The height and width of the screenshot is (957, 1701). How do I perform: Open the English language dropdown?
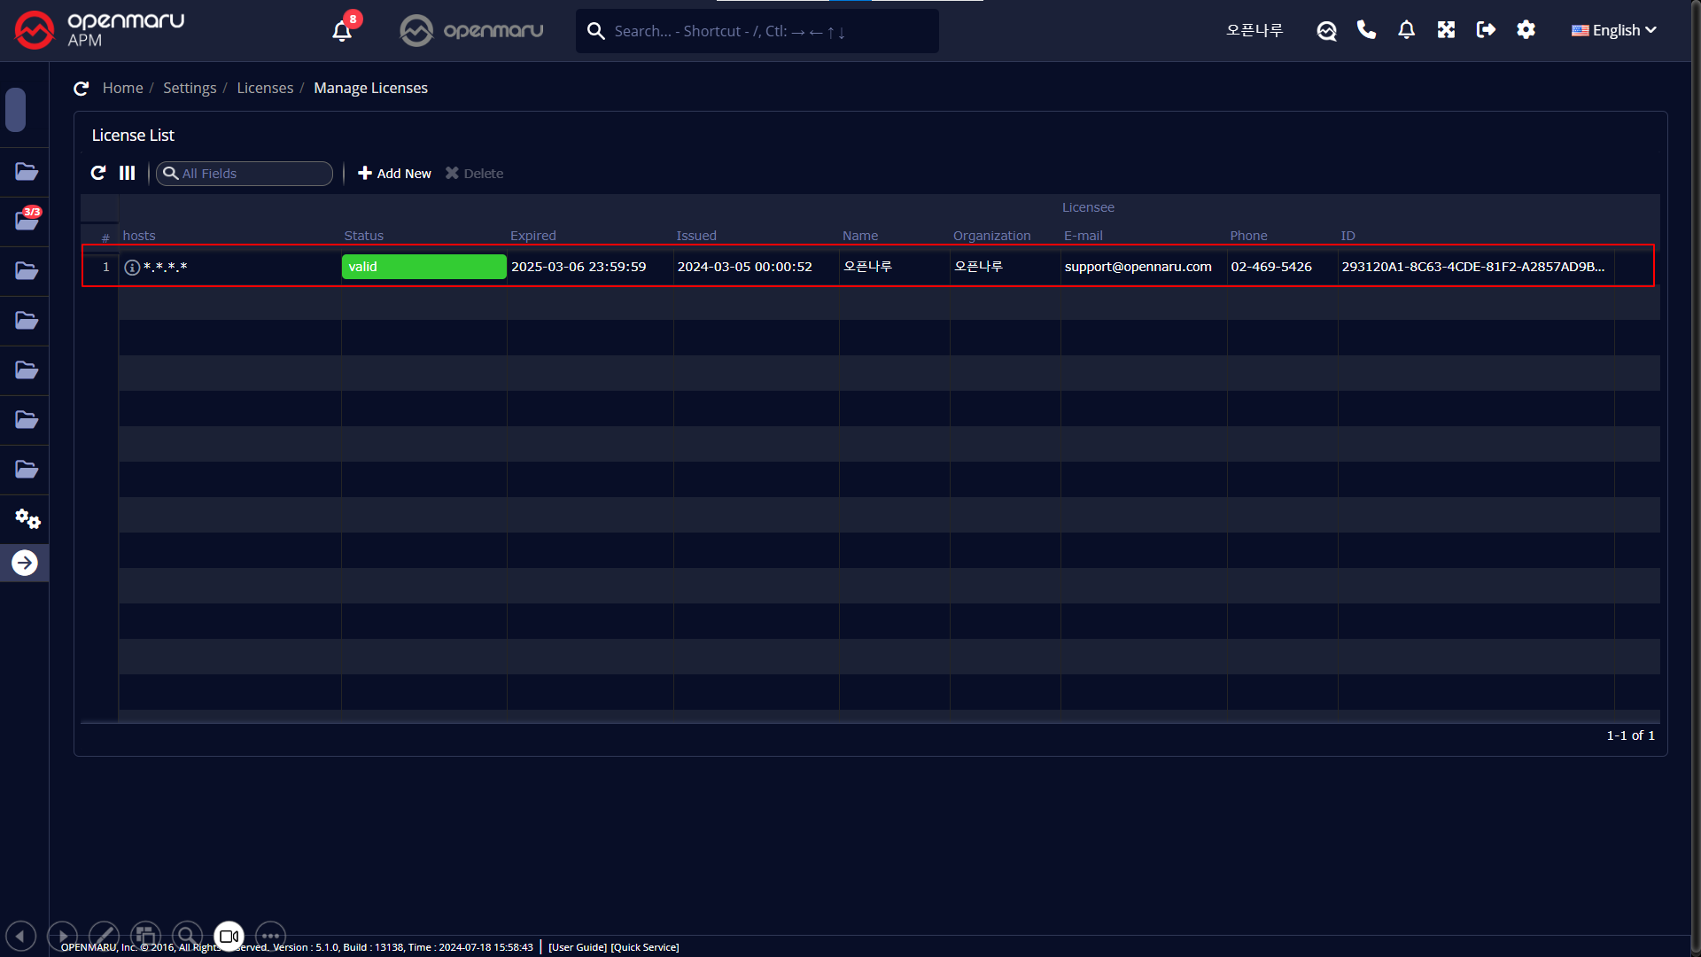pos(1614,30)
